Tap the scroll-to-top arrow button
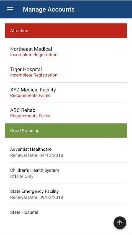 pos(120,223)
